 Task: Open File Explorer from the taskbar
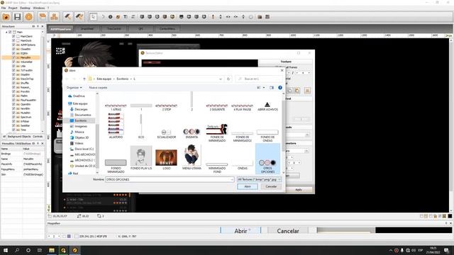point(52,250)
